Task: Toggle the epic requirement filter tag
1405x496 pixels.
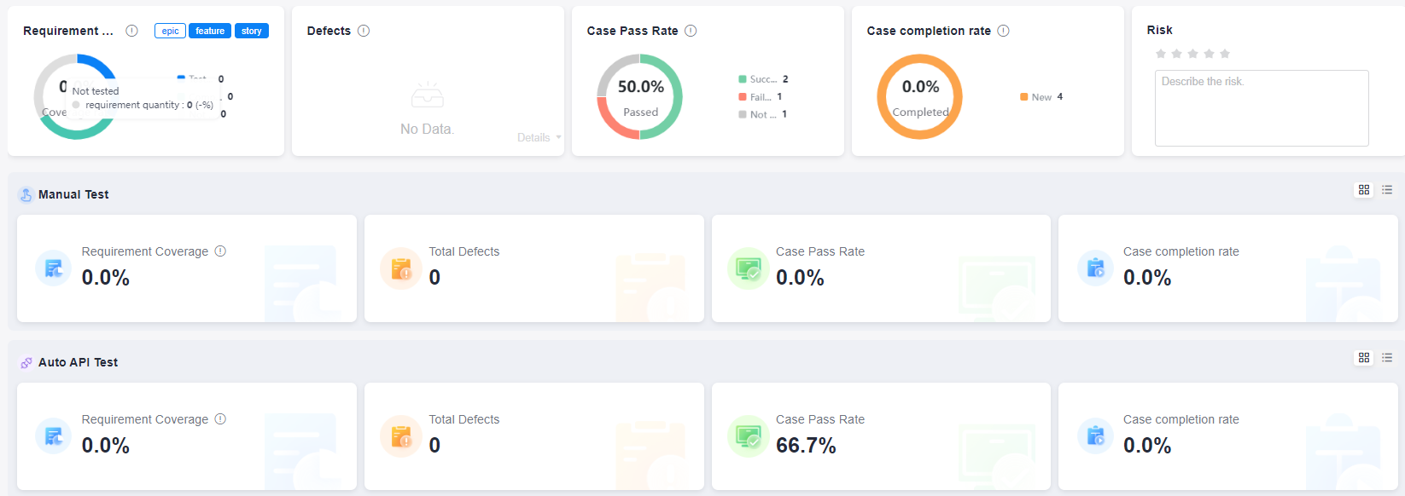Action: click(x=170, y=31)
